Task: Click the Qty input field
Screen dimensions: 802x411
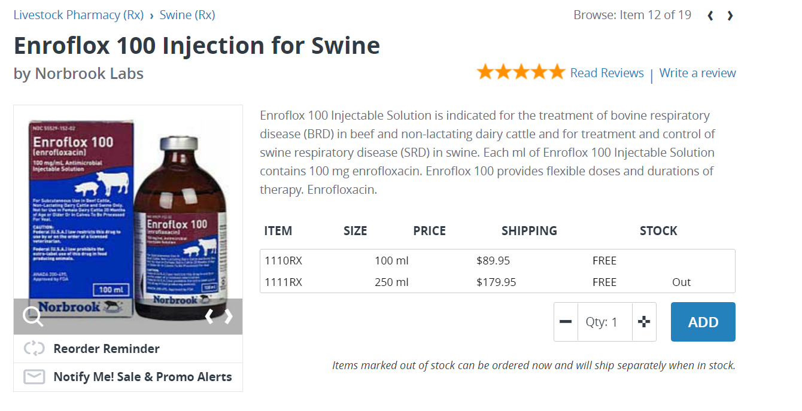Action: (x=604, y=322)
